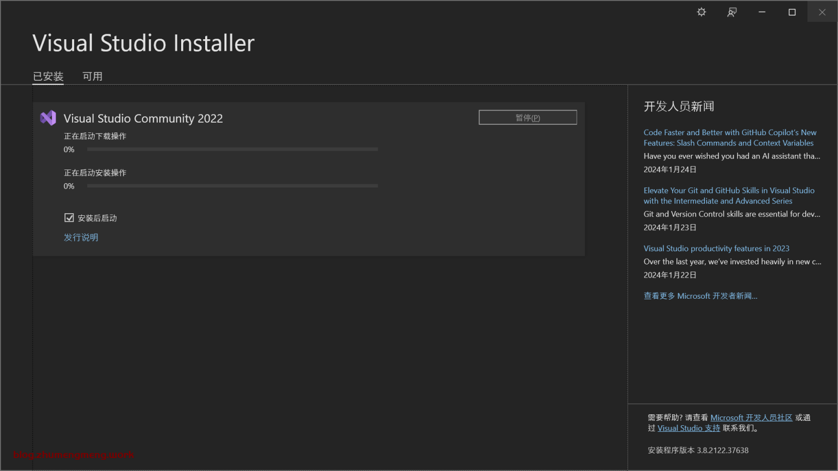Switch to the 可用 tab
838x471 pixels.
92,76
